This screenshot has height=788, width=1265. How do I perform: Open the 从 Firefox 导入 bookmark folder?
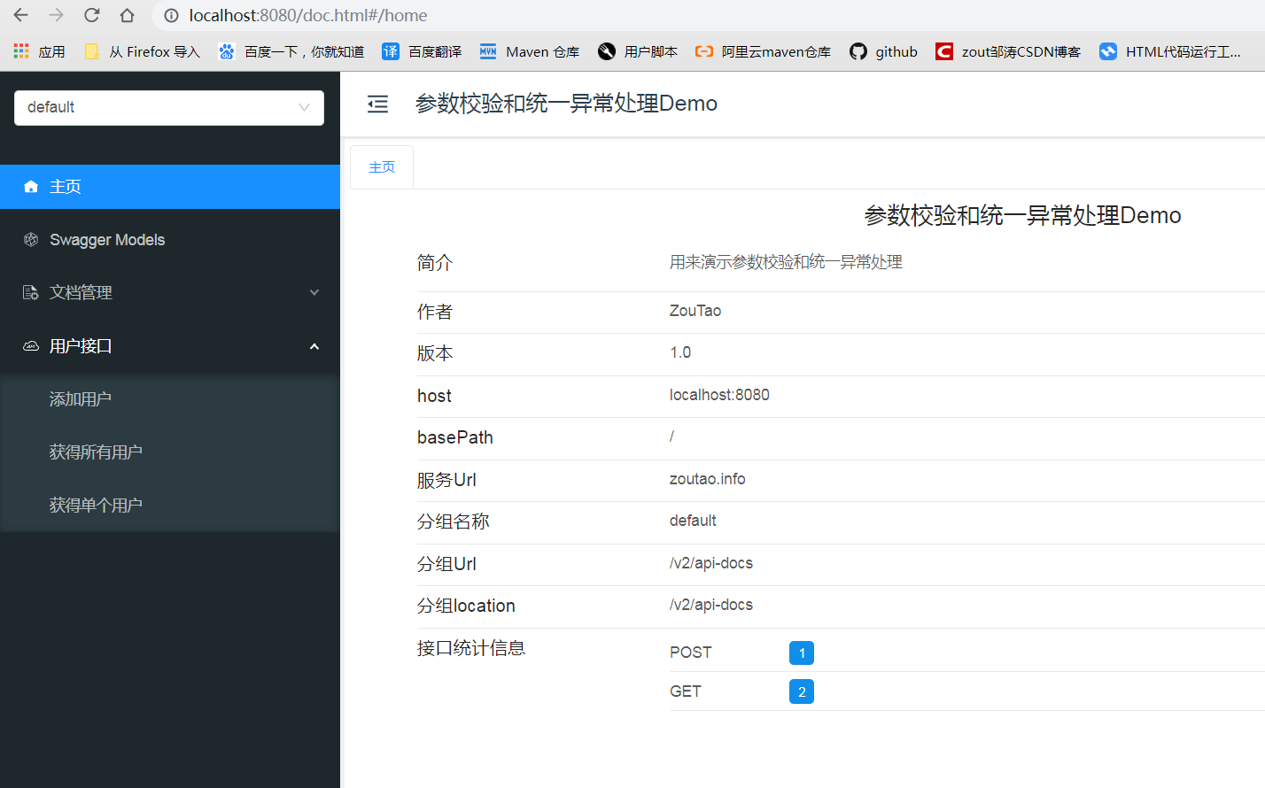143,51
